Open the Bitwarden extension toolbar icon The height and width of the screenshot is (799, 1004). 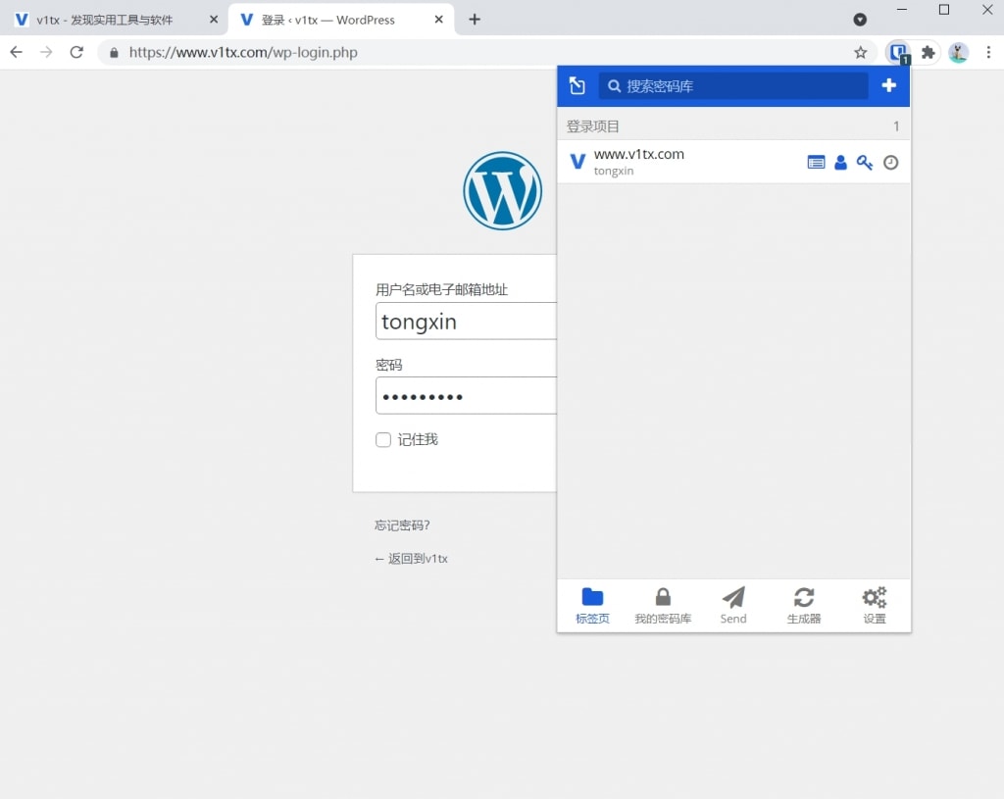pos(898,53)
